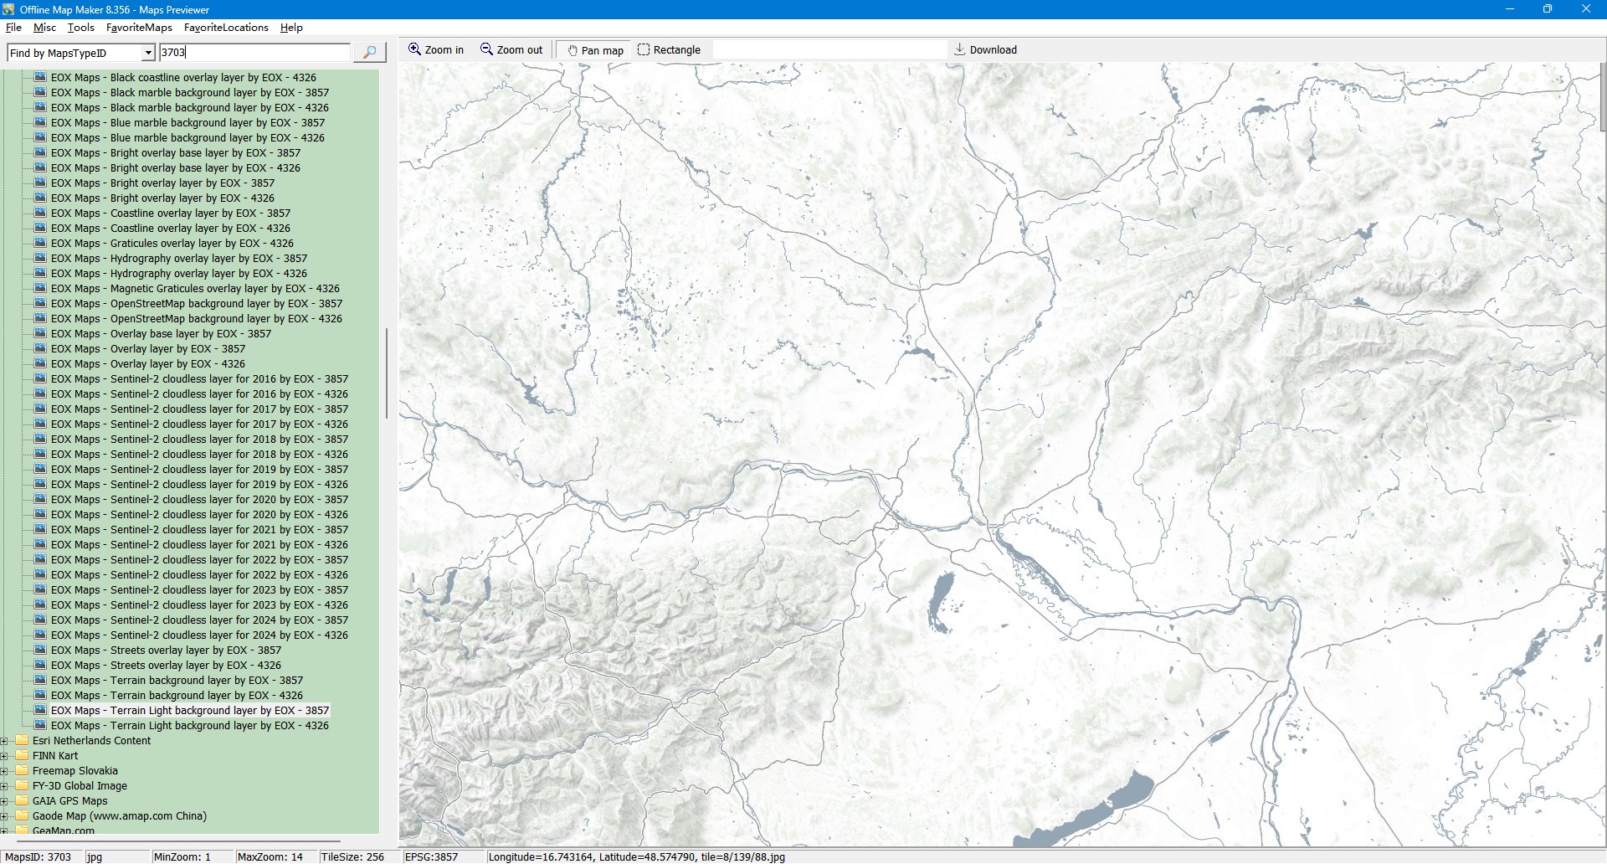This screenshot has height=864, width=1607.
Task: Click the search text field containing 3703
Action: [x=254, y=53]
